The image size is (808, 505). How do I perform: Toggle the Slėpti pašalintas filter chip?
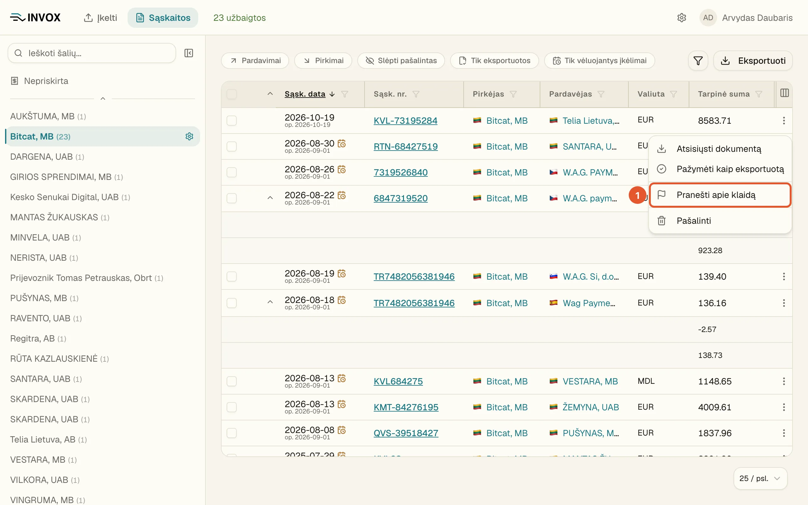tap(401, 61)
